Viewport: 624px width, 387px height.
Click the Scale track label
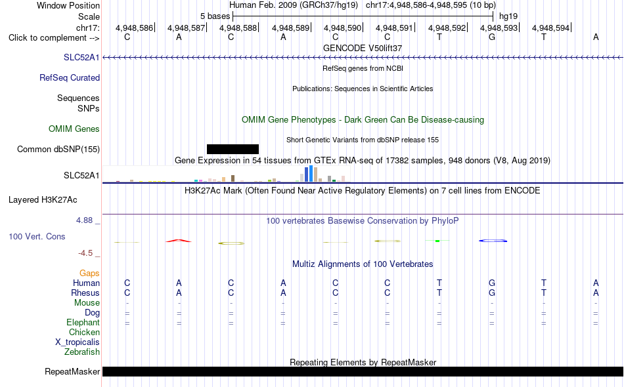[89, 16]
